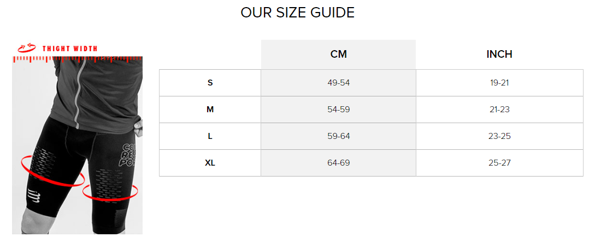Click the compression shorts product image
This screenshot has width=595, height=243.
[x=78, y=145]
